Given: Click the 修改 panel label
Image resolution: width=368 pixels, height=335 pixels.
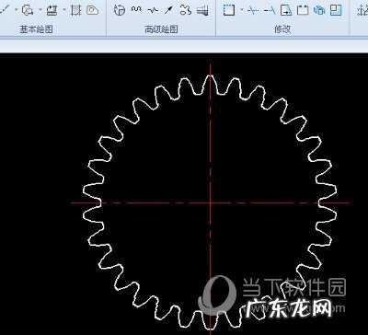Looking at the screenshot, I should [x=282, y=29].
